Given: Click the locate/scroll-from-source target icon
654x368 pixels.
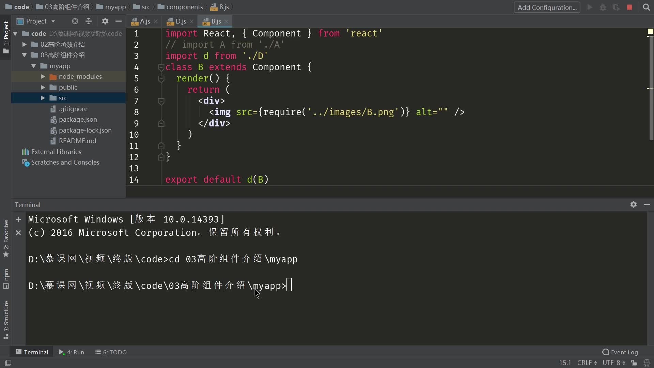Looking at the screenshot, I should pyautogui.click(x=75, y=21).
